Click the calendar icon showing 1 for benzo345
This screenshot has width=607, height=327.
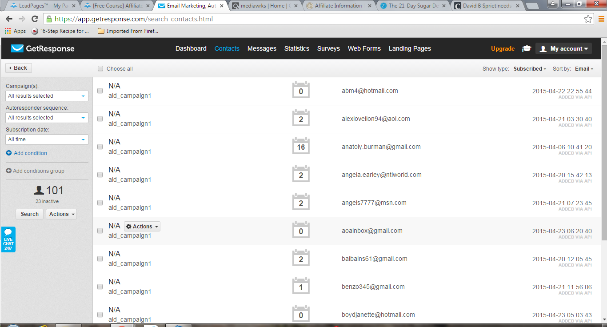[x=301, y=286]
